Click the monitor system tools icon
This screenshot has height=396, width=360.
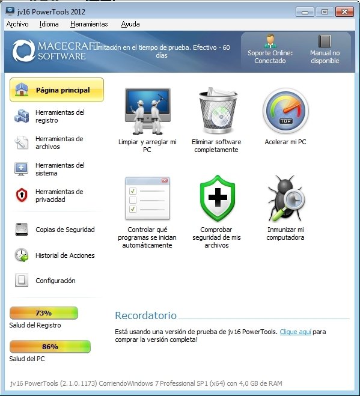point(22,169)
